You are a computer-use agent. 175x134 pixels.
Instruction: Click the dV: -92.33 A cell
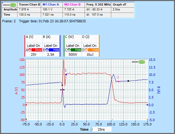[98, 10]
